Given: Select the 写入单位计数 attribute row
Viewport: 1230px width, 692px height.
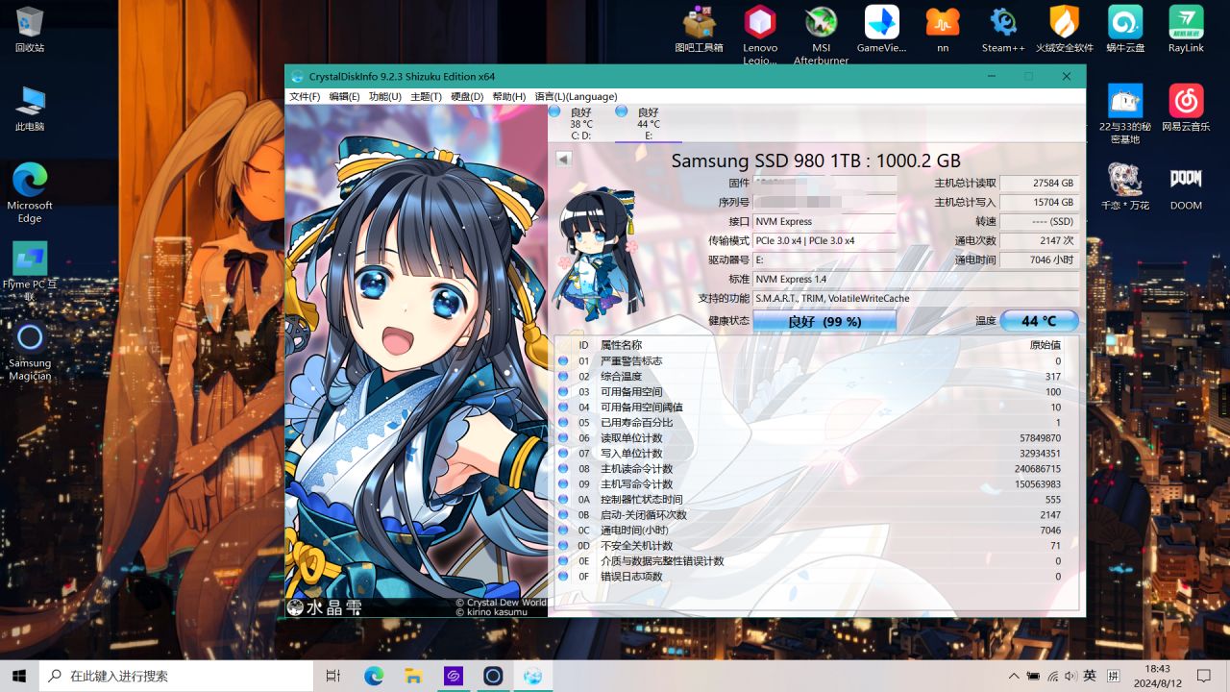Looking at the screenshot, I should [817, 454].
